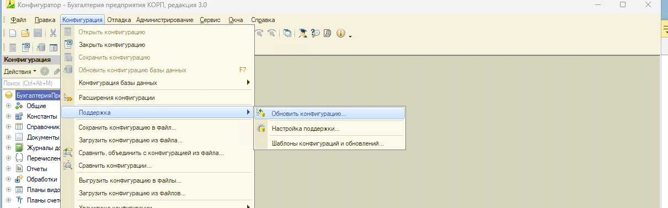Viewport: 668px width, 208px height.
Task: Choose Закрыть конфигурацию from menu
Action: (157, 45)
